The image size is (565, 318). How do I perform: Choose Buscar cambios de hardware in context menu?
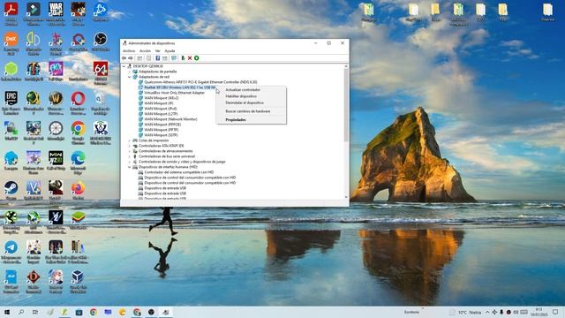click(x=251, y=111)
